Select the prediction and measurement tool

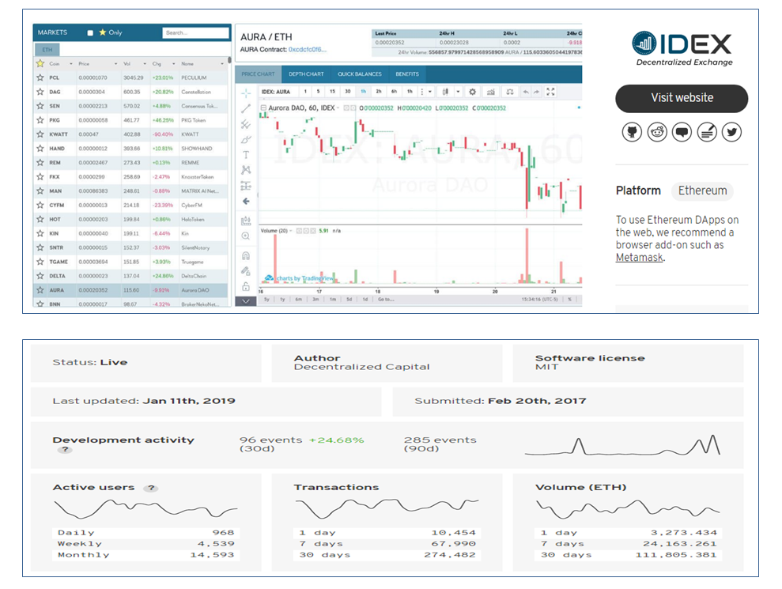coord(246,186)
